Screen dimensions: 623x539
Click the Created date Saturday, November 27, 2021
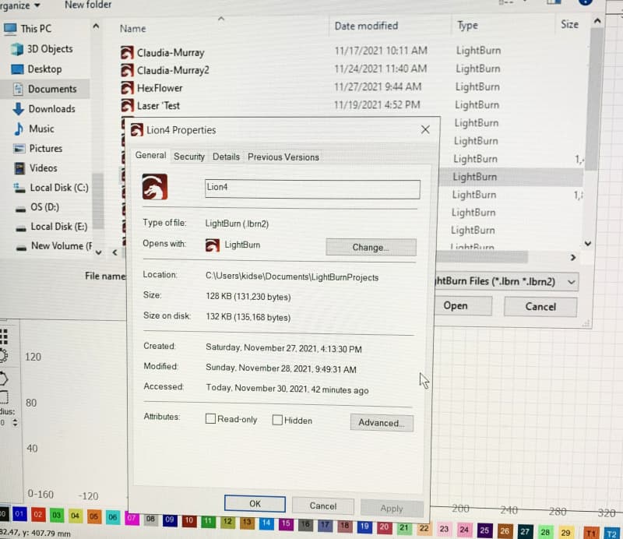pyautogui.click(x=283, y=348)
